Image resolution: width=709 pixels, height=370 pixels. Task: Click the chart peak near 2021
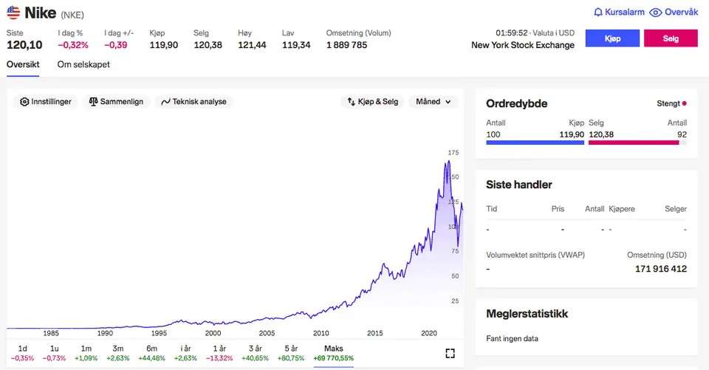click(448, 161)
